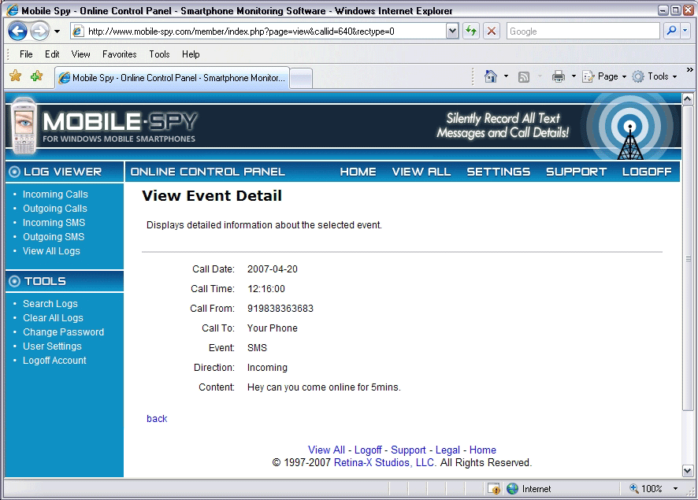Viewport: 698px width, 500px height.
Task: Click the Internet zone globe icon
Action: pyautogui.click(x=512, y=489)
